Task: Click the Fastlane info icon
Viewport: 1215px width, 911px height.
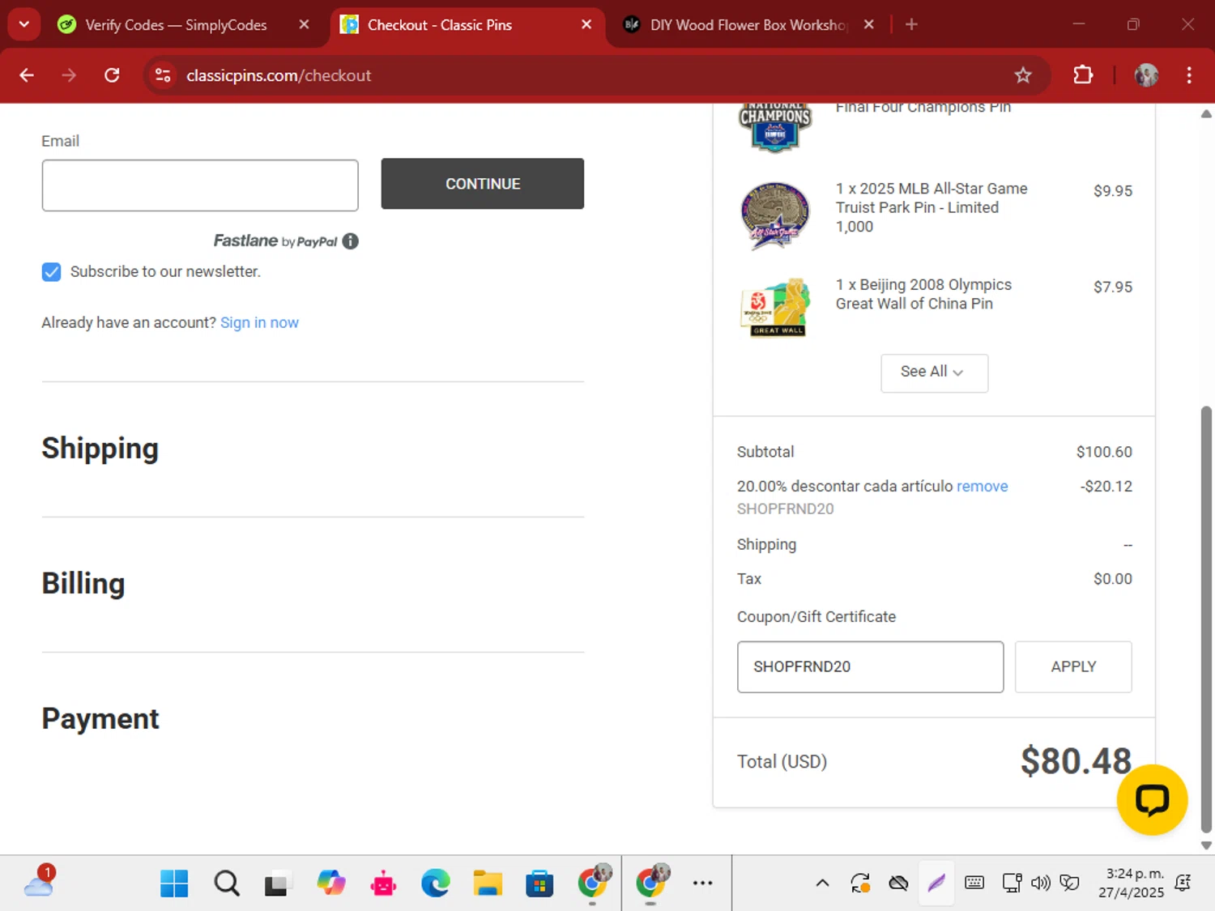Action: coord(350,241)
